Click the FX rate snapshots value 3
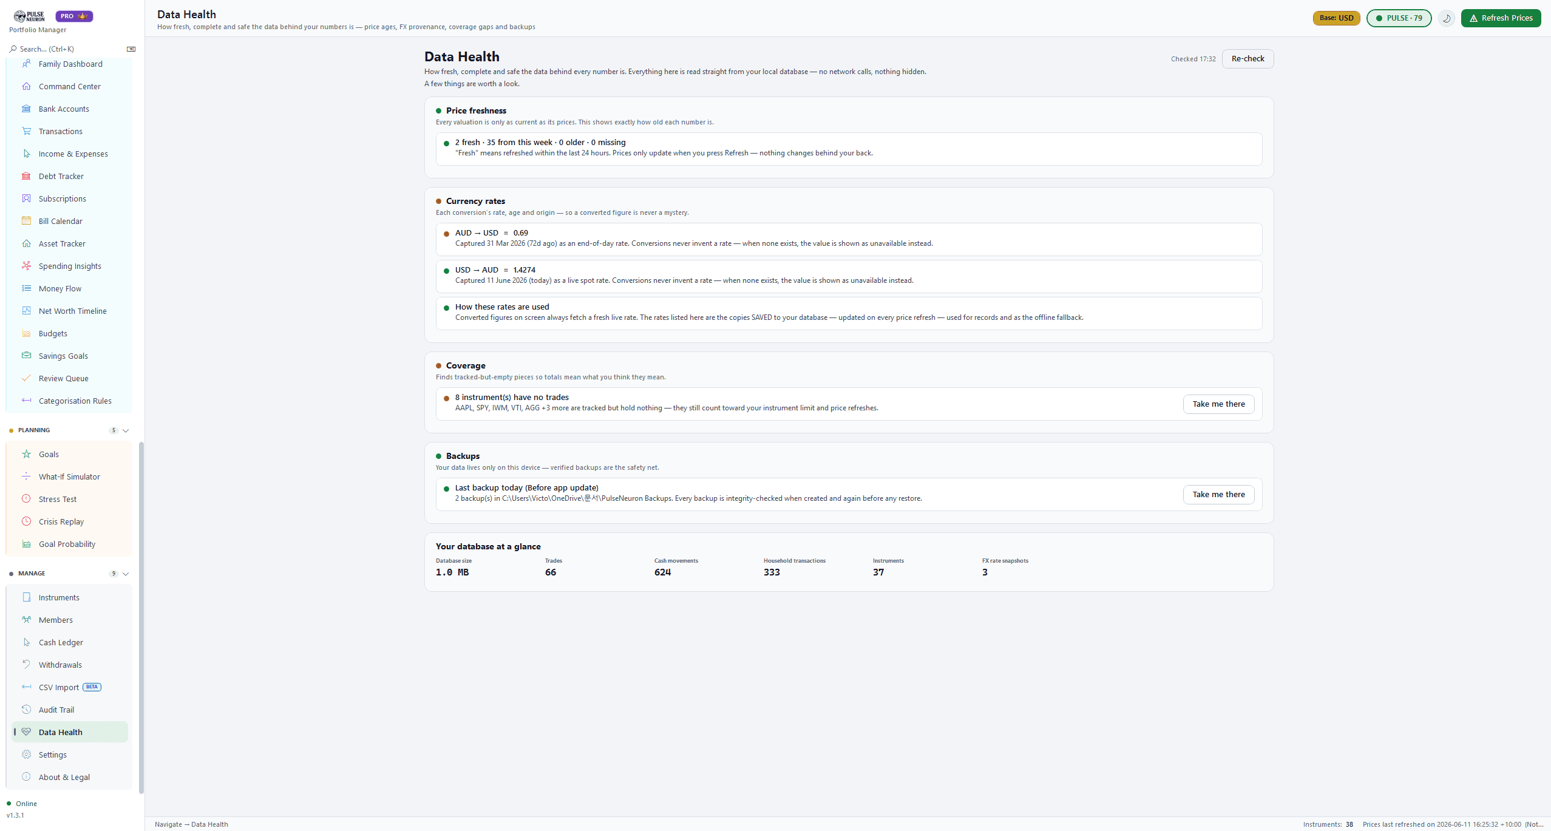The image size is (1551, 831). pos(985,572)
